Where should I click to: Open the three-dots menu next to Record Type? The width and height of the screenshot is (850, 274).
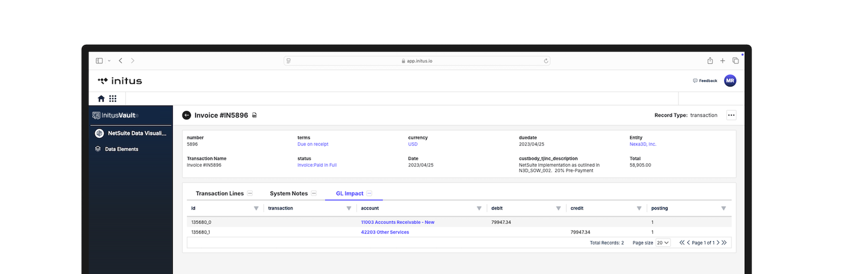(x=731, y=115)
